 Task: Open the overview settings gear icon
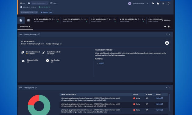(x=165, y=26)
